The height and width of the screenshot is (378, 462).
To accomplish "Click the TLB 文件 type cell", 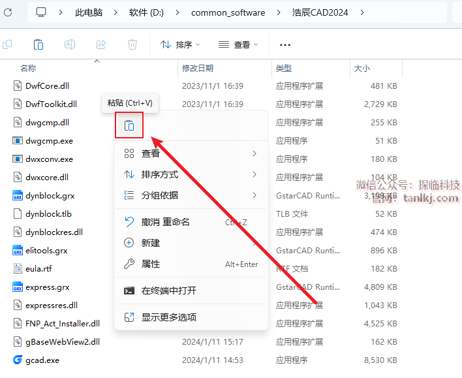I will tap(292, 213).
